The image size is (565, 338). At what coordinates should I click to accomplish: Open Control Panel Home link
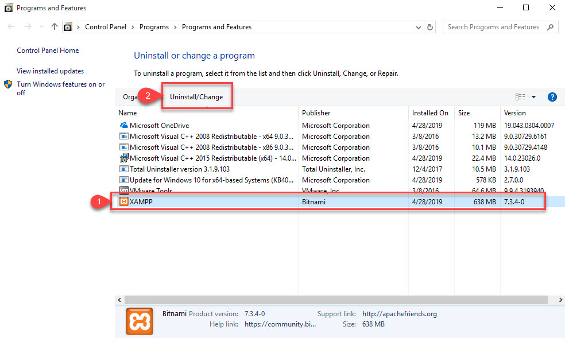click(48, 50)
